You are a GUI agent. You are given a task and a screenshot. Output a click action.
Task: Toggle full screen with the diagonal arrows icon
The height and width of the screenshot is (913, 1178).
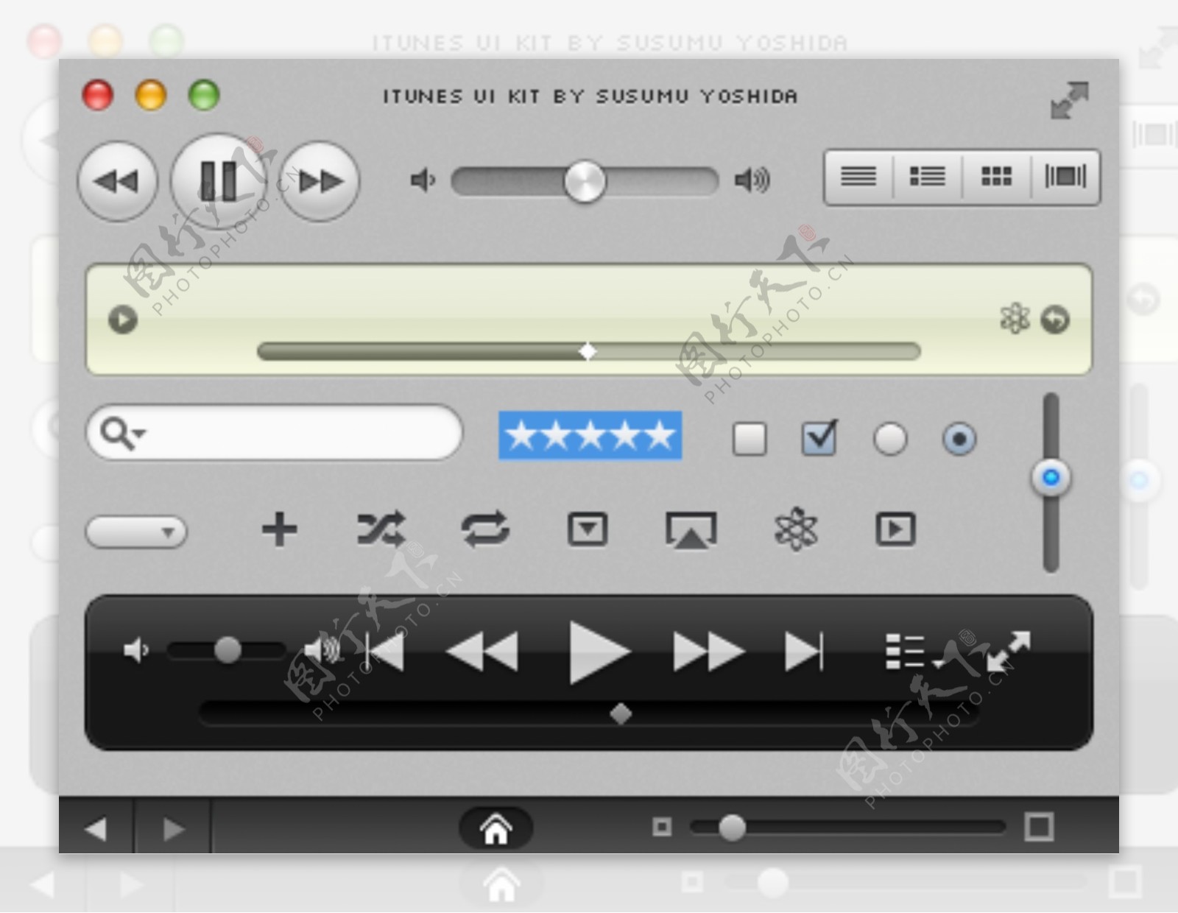[x=1069, y=100]
